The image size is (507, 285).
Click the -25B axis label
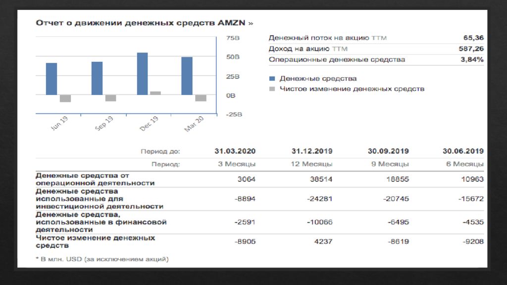[234, 114]
